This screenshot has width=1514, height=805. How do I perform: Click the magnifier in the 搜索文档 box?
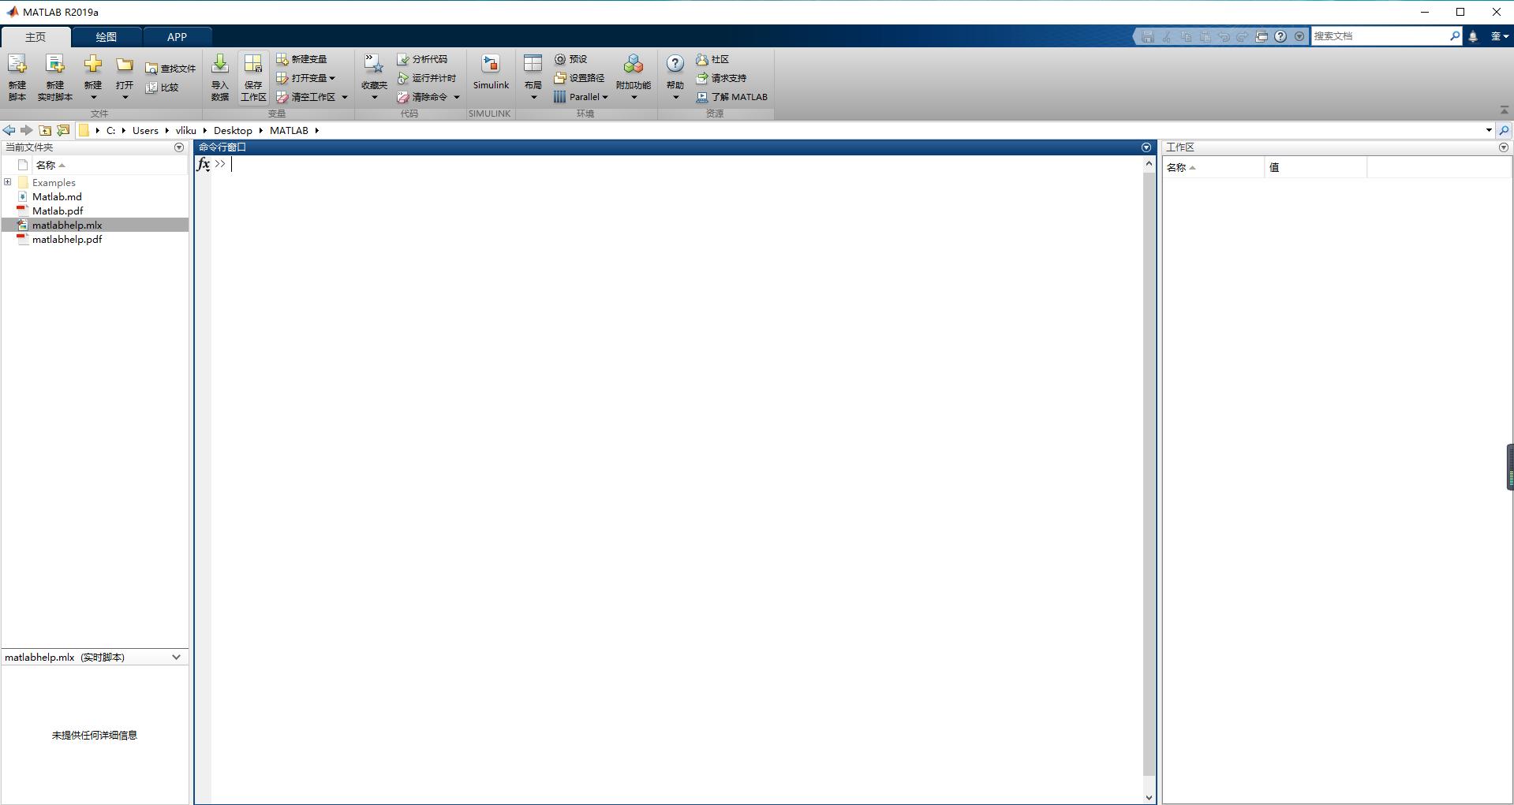click(x=1455, y=35)
